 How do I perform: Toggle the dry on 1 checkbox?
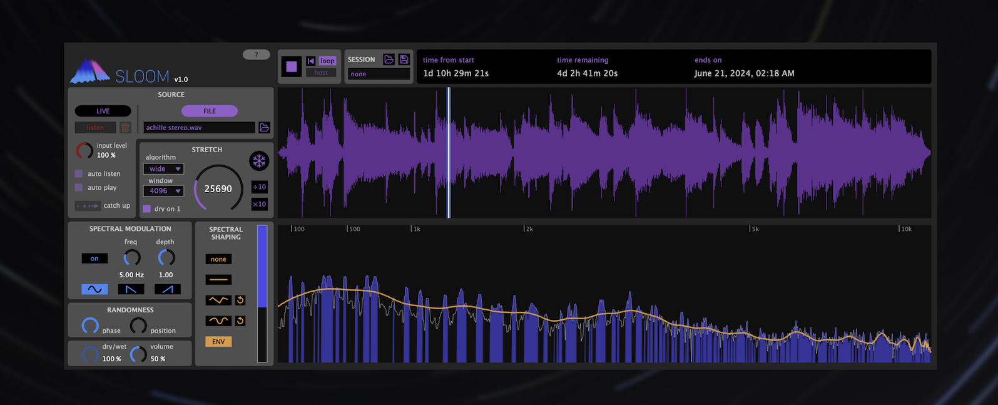(x=147, y=209)
